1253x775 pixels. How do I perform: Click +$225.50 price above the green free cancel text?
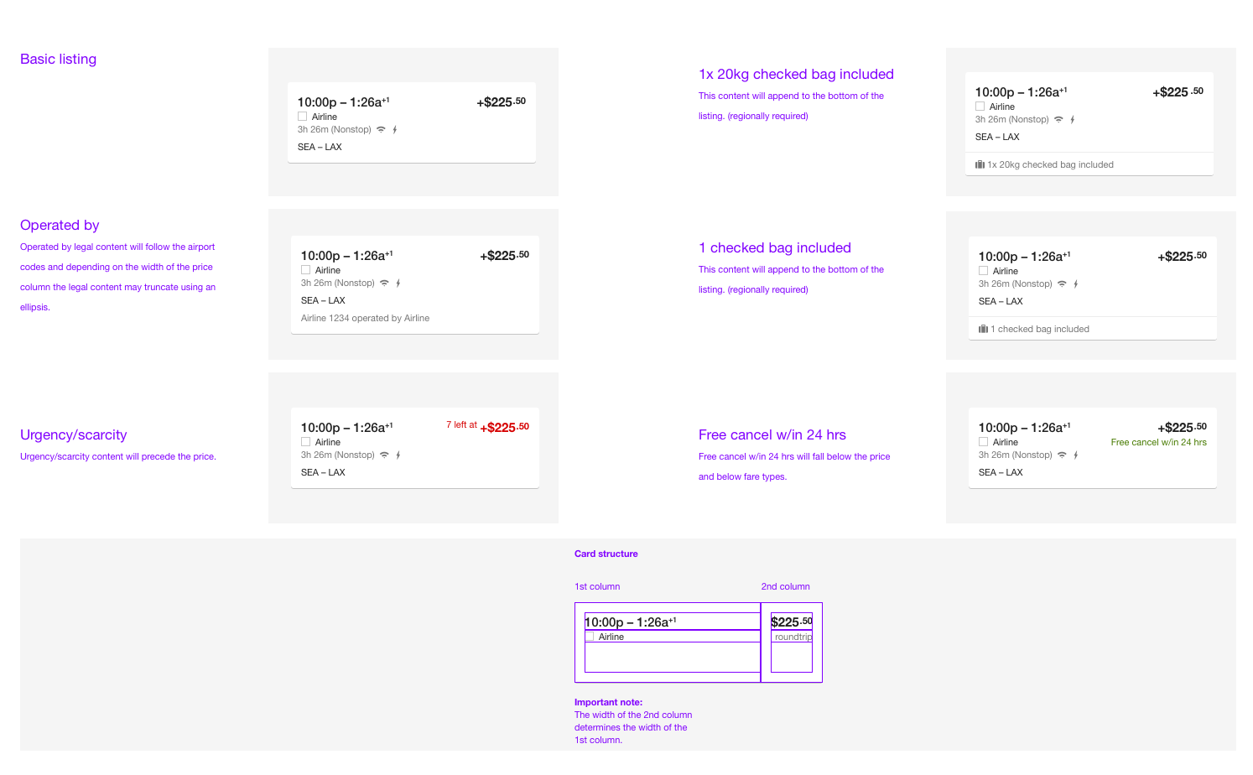click(1183, 427)
